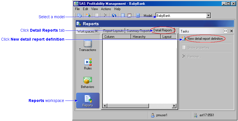Open the Behaviors workspace
The height and width of the screenshot is (121, 238).
(x=87, y=82)
